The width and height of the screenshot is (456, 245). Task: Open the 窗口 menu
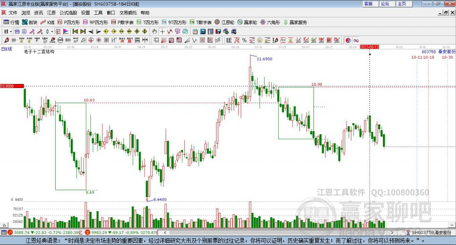(111, 13)
